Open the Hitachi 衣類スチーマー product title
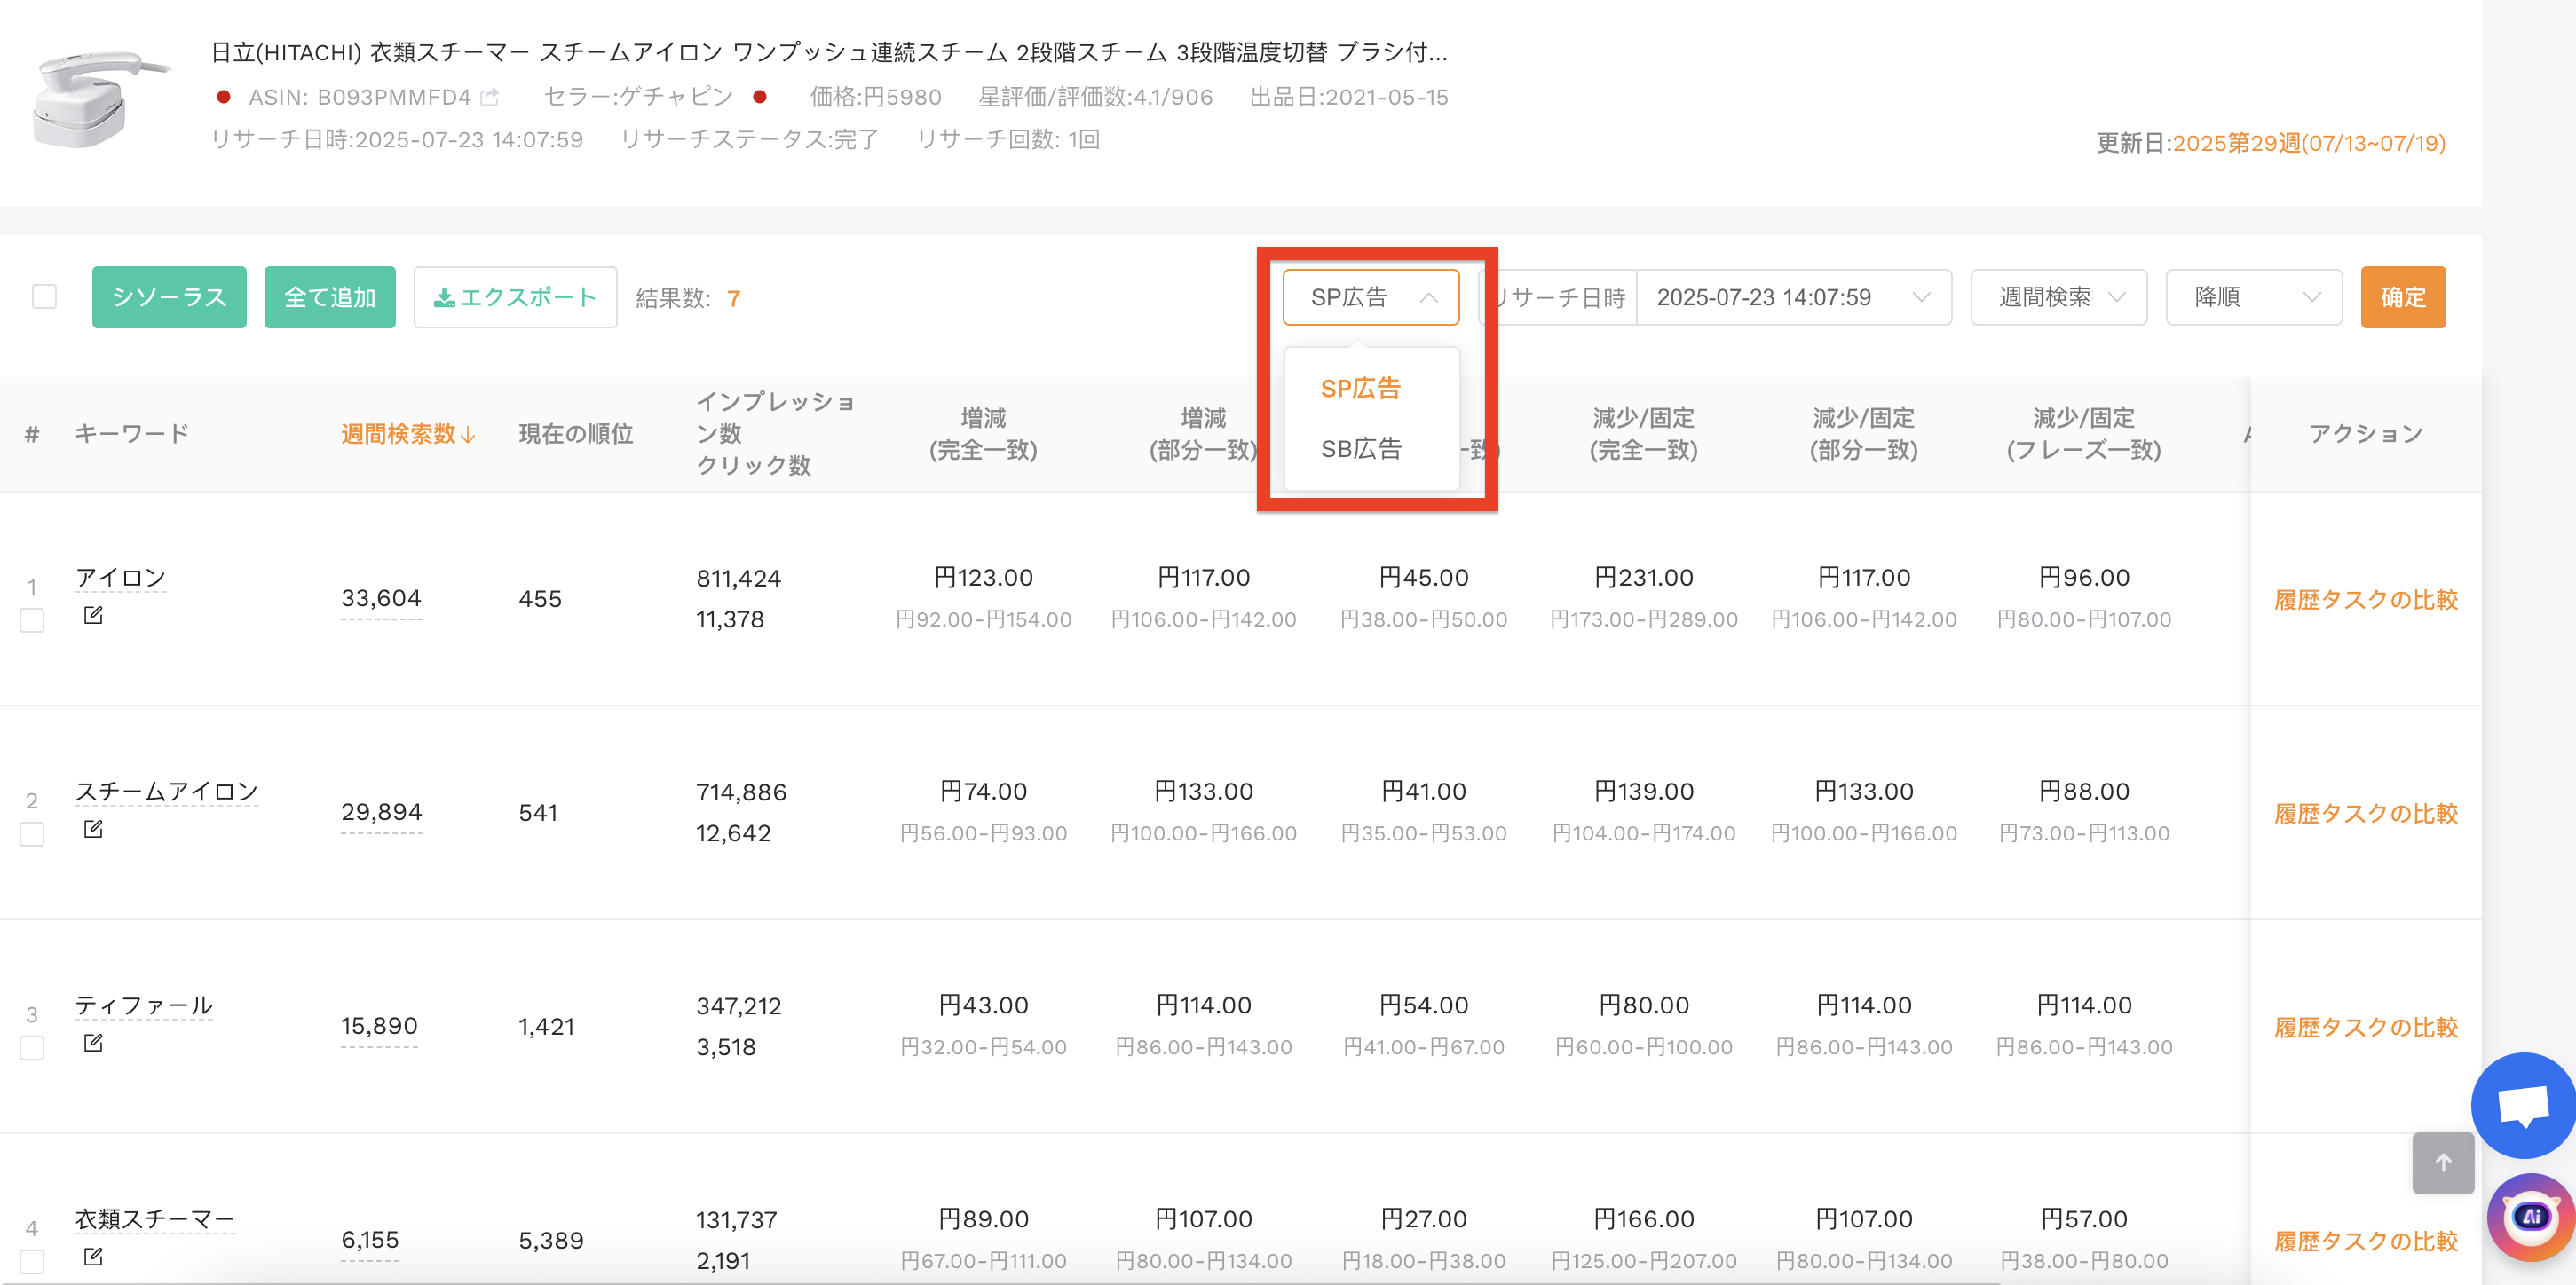The image size is (2576, 1285). click(x=829, y=52)
